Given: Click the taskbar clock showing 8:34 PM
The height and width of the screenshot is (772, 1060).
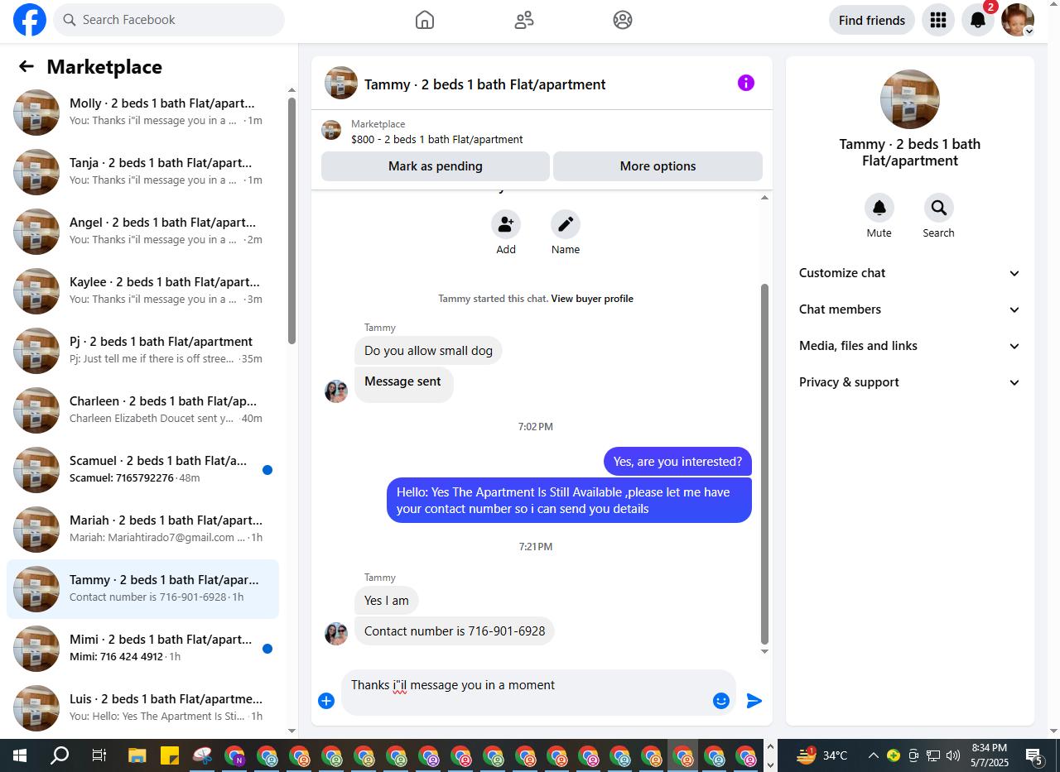Looking at the screenshot, I should pos(990,755).
